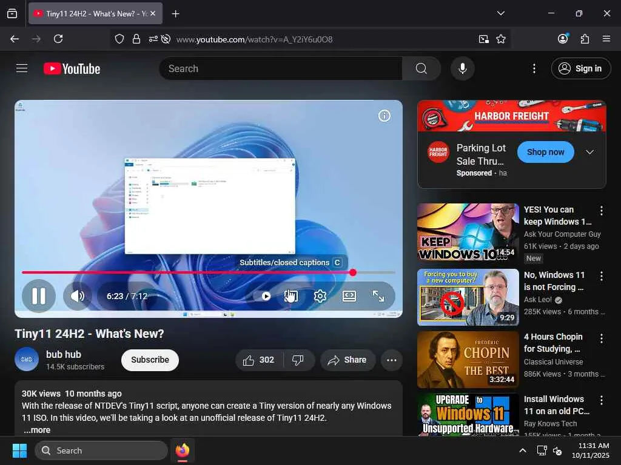This screenshot has width=621, height=465.
Task: Show hidden system tray icons
Action: [x=523, y=450]
